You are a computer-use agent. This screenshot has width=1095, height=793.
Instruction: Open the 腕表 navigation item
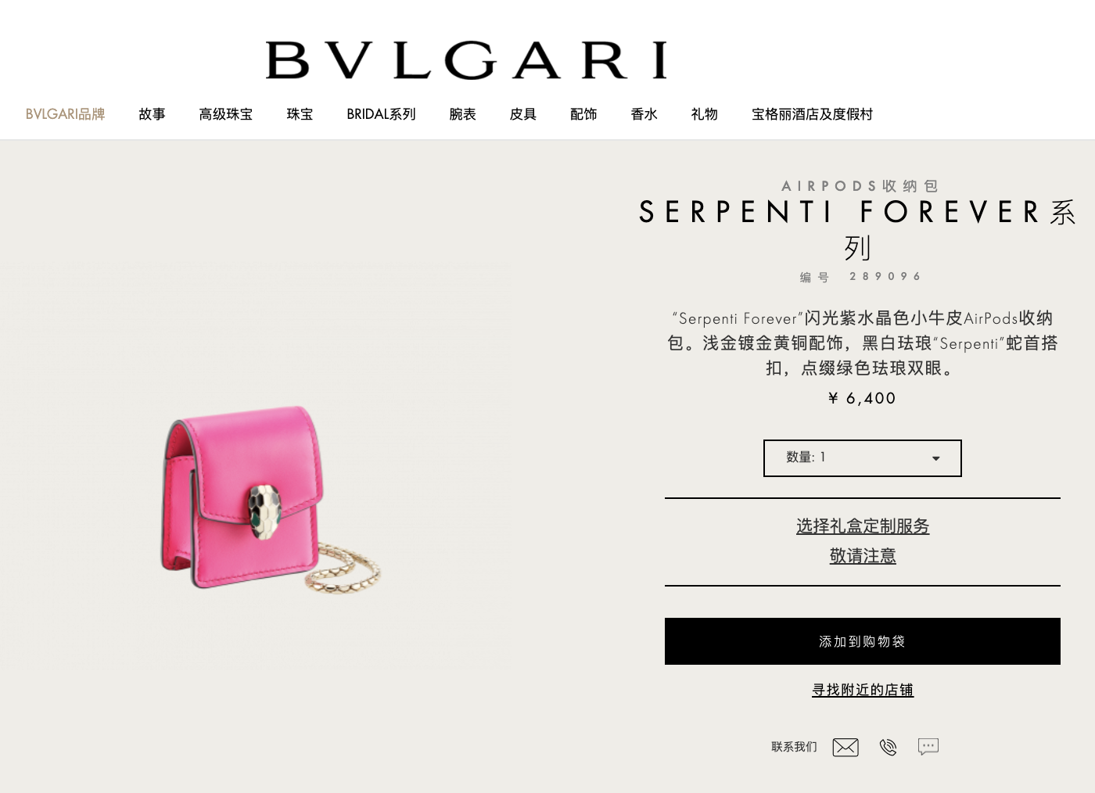click(462, 114)
